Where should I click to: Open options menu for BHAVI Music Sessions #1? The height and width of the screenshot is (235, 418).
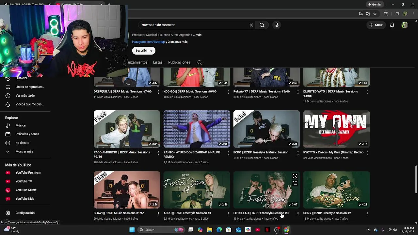click(x=158, y=213)
